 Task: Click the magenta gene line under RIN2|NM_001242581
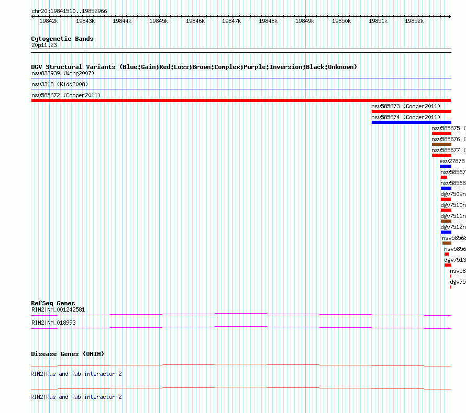(x=241, y=314)
